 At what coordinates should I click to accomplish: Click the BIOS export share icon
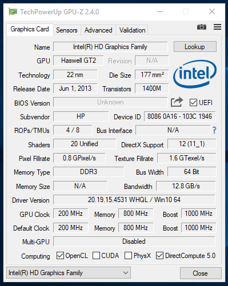pos(177,102)
